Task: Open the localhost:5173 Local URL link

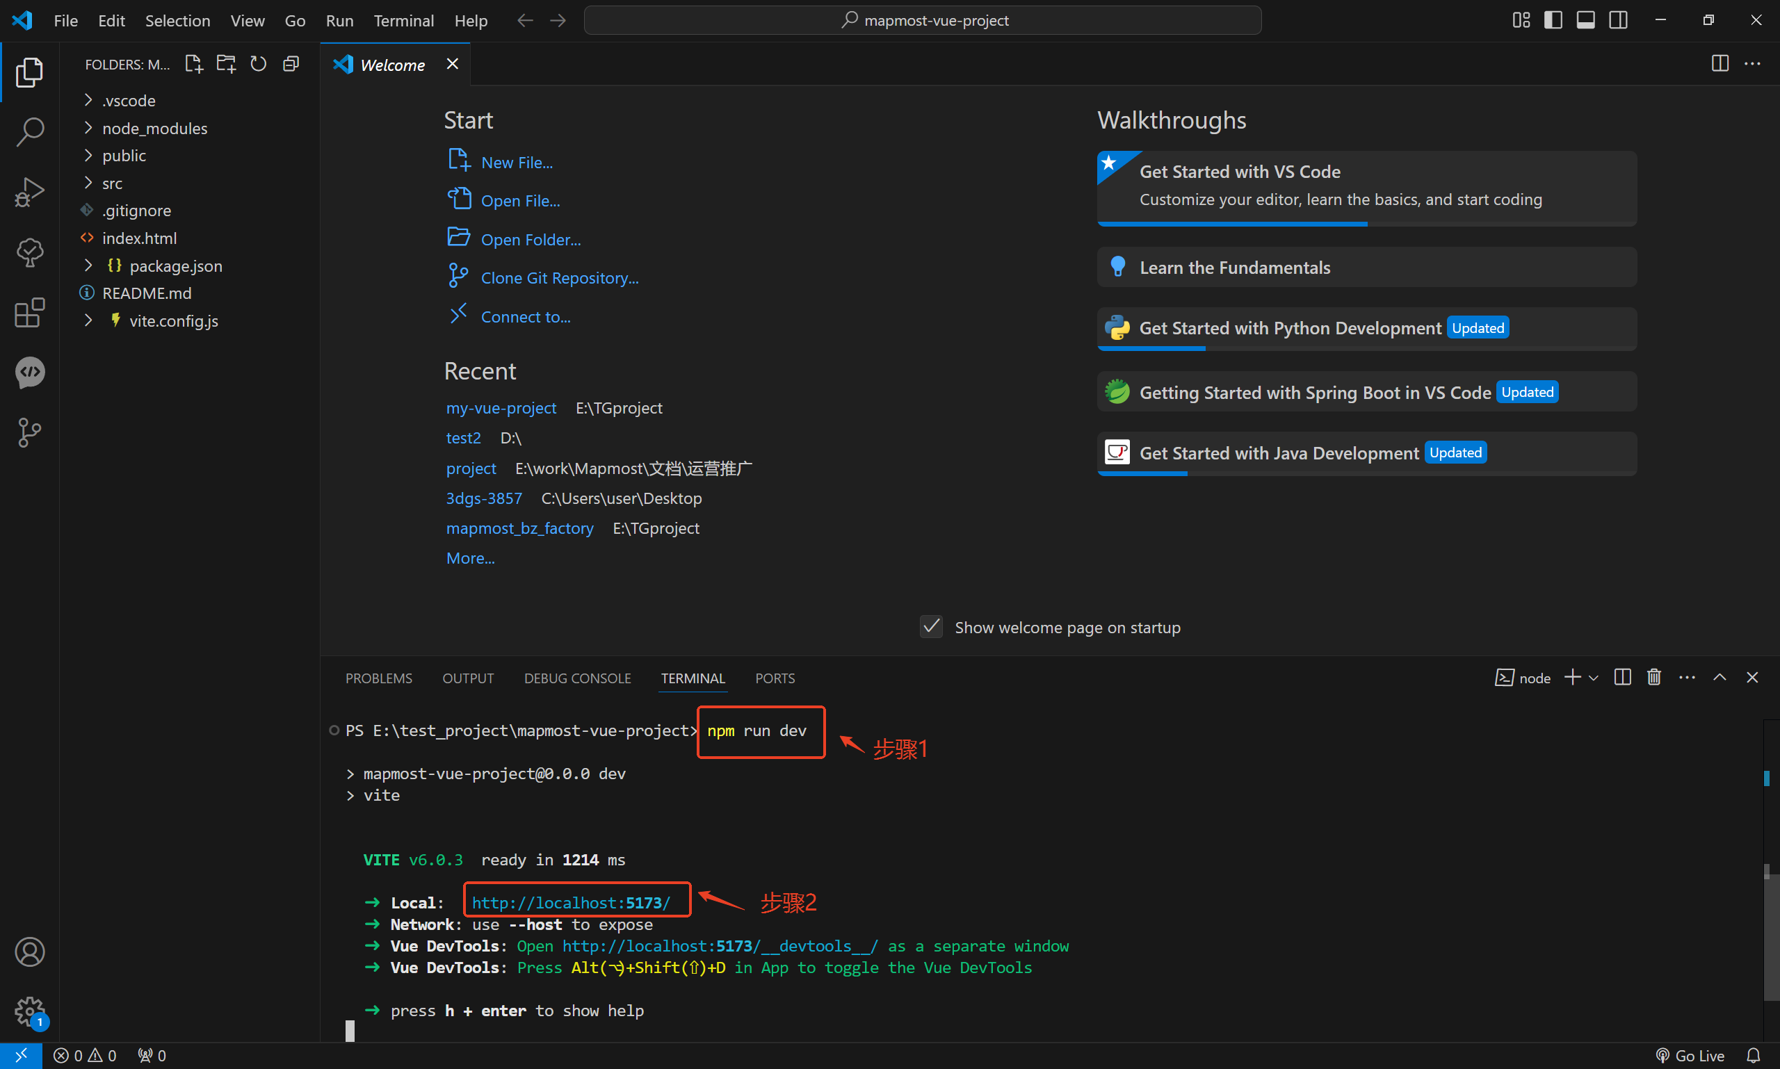Action: (x=571, y=903)
